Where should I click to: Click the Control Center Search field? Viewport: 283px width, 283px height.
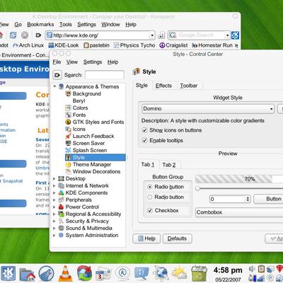(x=105, y=75)
